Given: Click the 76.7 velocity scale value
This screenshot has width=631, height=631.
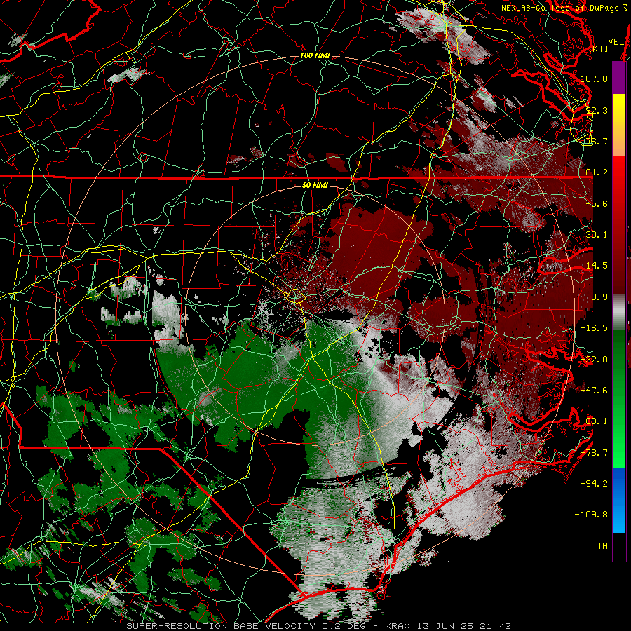Looking at the screenshot, I should point(597,141).
